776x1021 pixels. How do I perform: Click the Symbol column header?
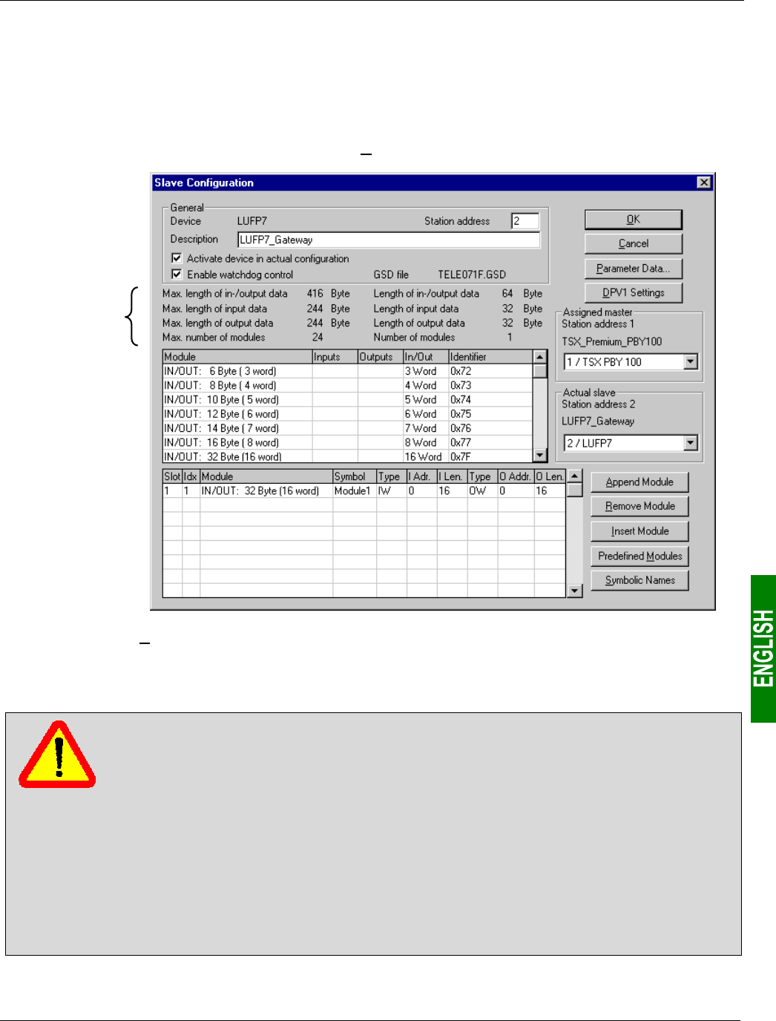pyautogui.click(x=355, y=476)
